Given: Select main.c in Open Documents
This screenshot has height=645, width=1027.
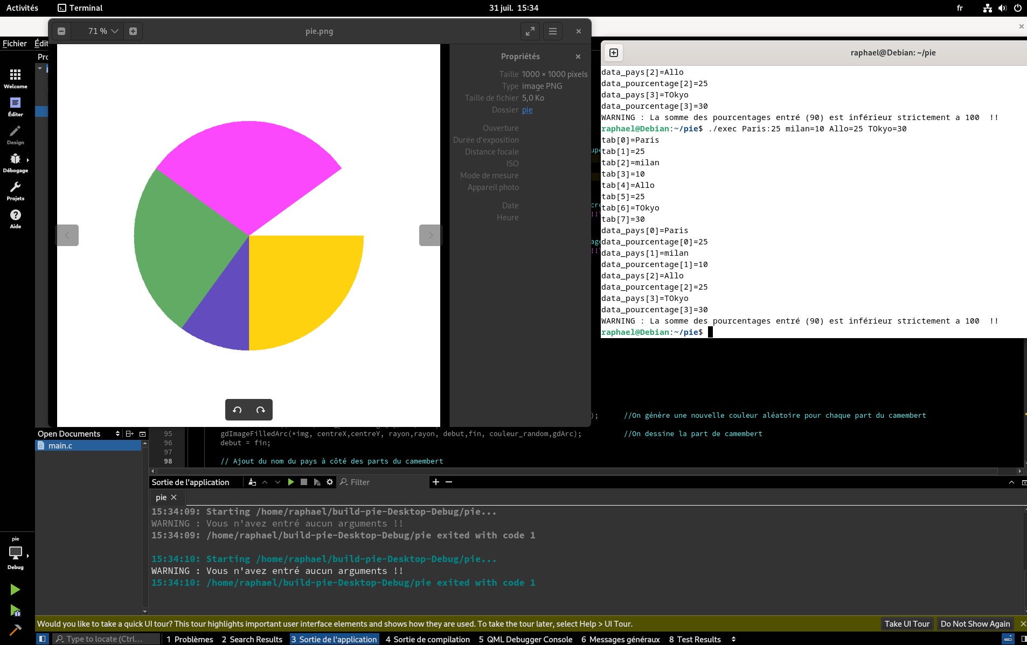Looking at the screenshot, I should click(60, 446).
